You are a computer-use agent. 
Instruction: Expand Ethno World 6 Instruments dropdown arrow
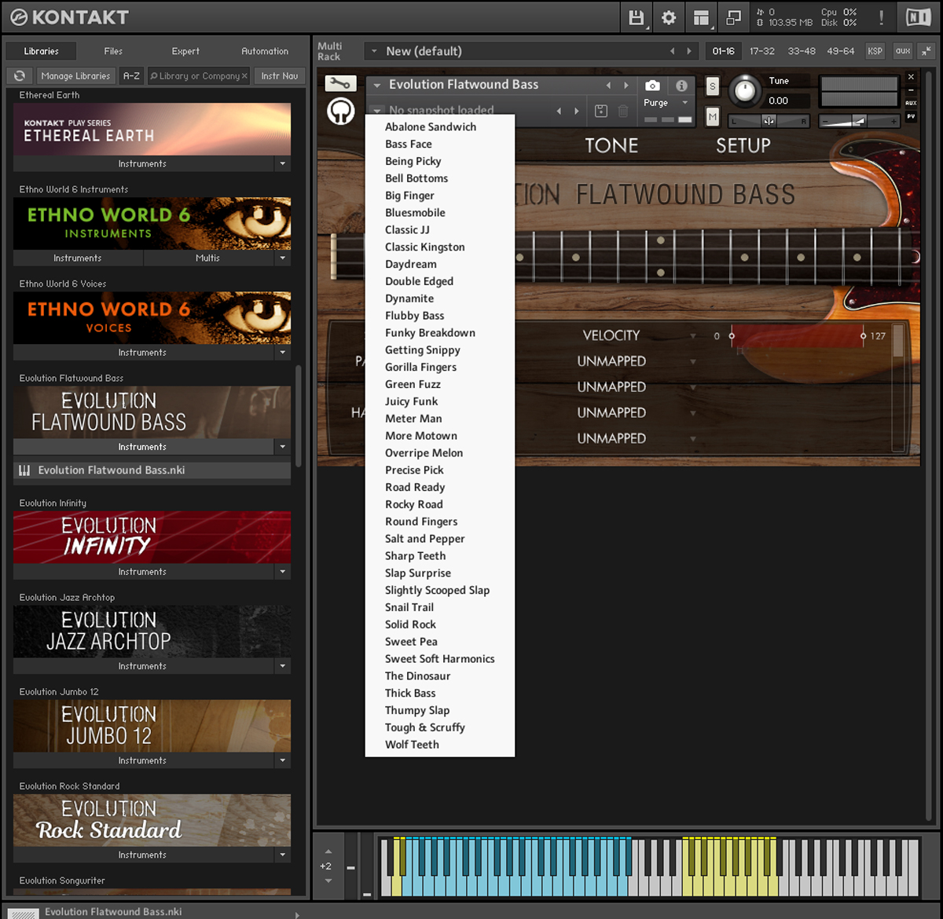pyautogui.click(x=283, y=258)
